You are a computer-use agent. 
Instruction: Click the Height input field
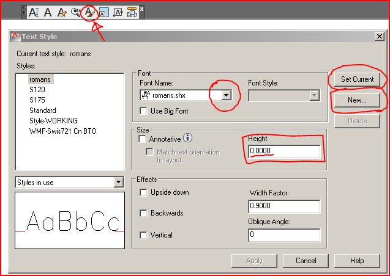(x=284, y=151)
